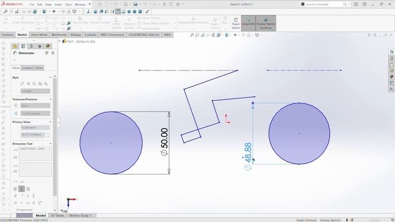Image resolution: width=395 pixels, height=222 pixels.
Task: Pin the menu bar with pushpin icon
Action: [x=89, y=4]
